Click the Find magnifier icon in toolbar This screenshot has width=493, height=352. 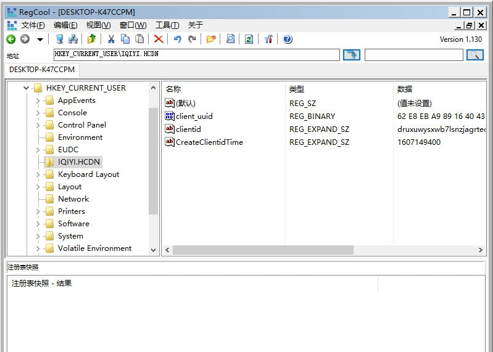click(230, 39)
